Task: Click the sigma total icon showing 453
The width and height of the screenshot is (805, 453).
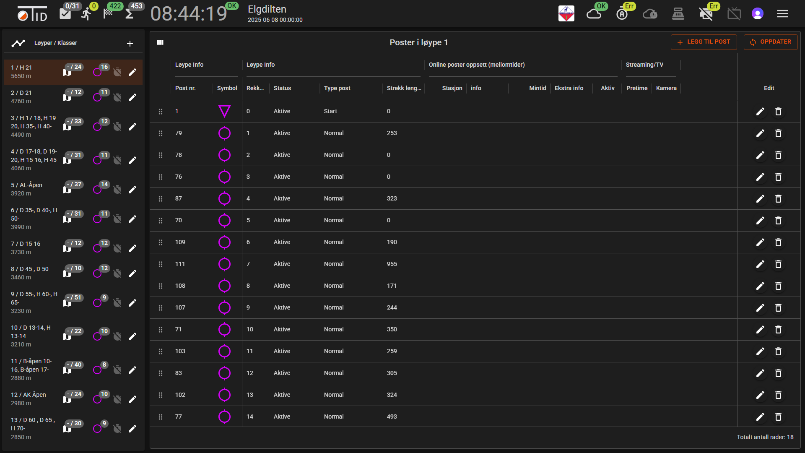Action: point(130,14)
